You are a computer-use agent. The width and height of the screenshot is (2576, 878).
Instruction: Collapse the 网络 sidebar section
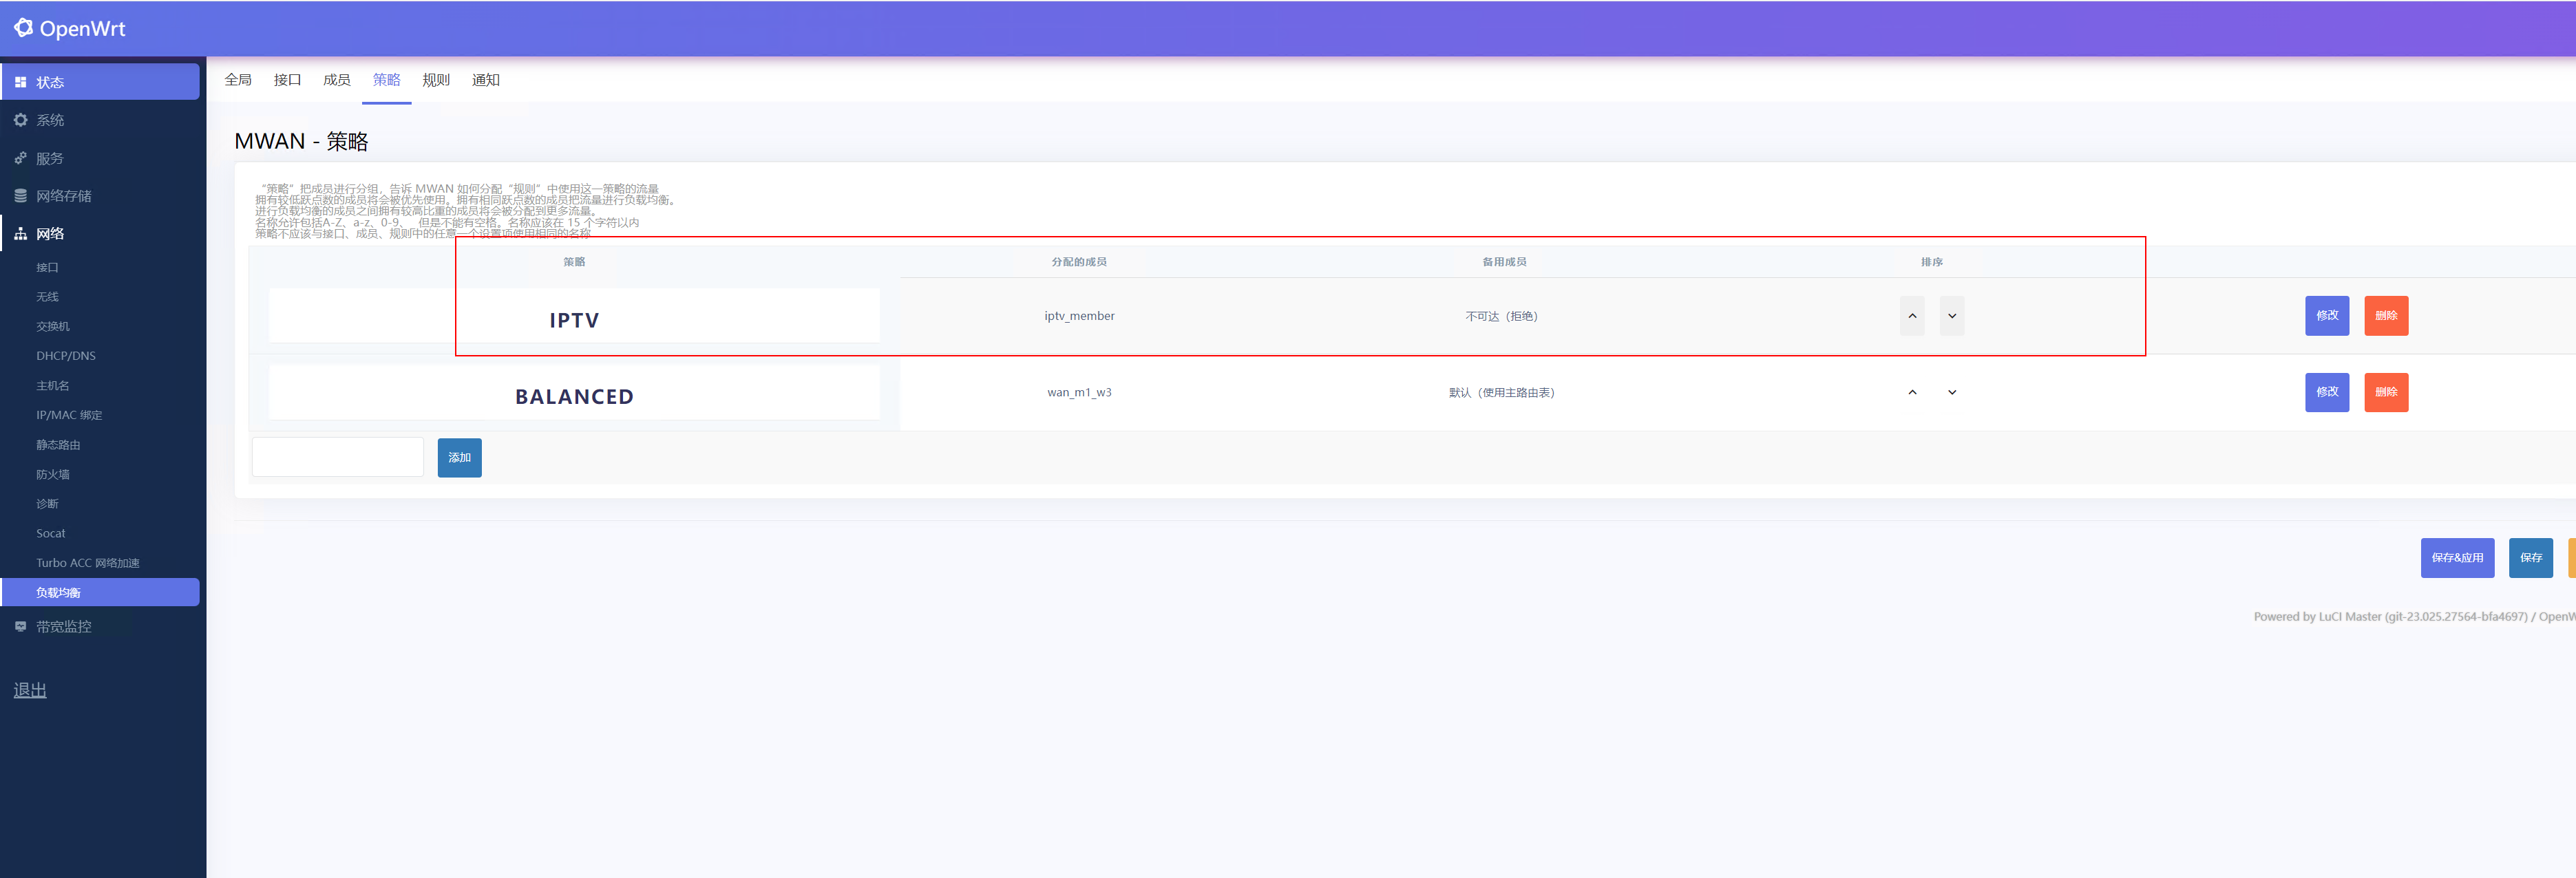point(50,234)
